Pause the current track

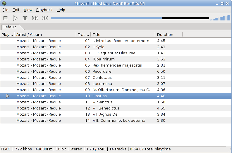[25, 18]
